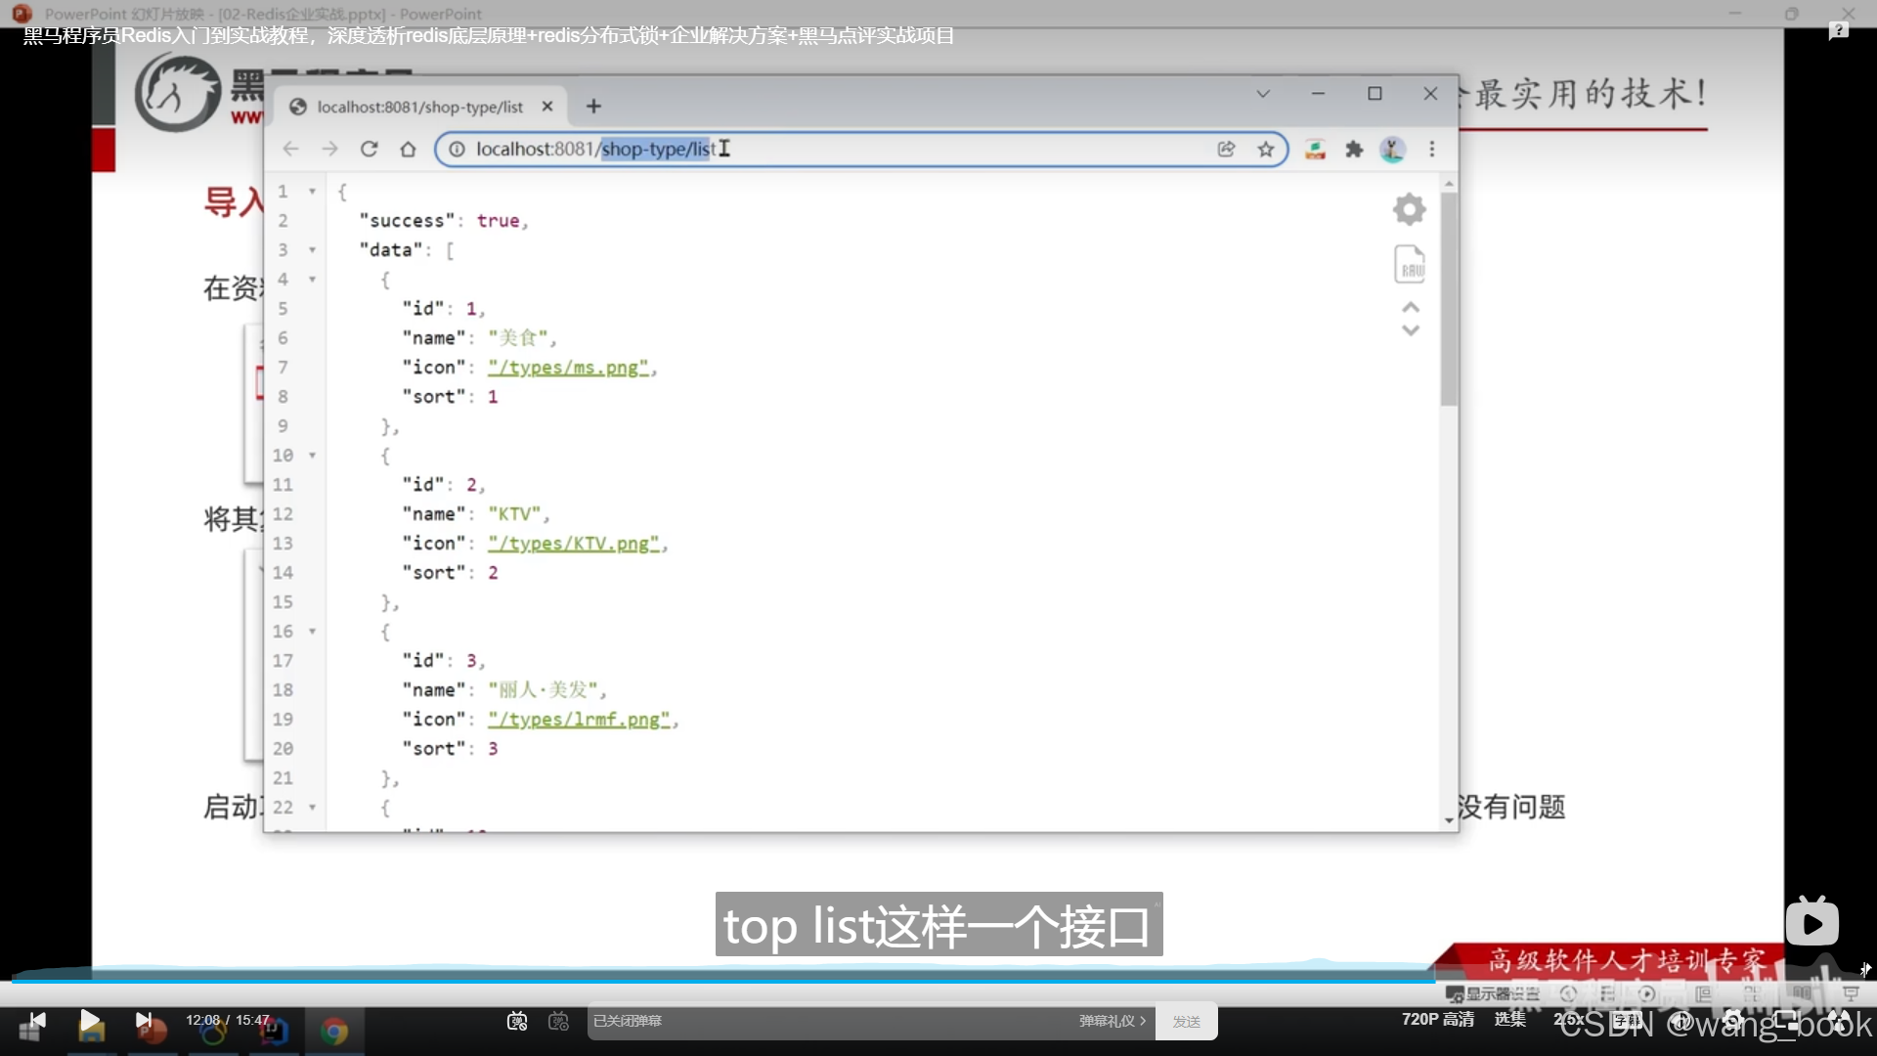Open the browser extensions puzzle icon

tap(1354, 149)
